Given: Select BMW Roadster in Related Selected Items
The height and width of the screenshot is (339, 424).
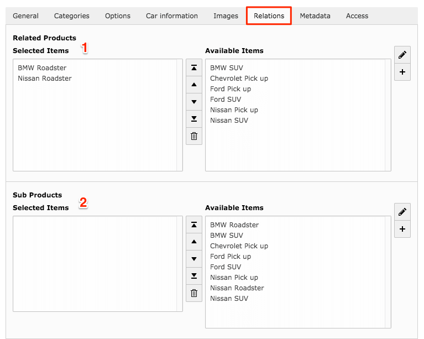Looking at the screenshot, I should click(42, 68).
